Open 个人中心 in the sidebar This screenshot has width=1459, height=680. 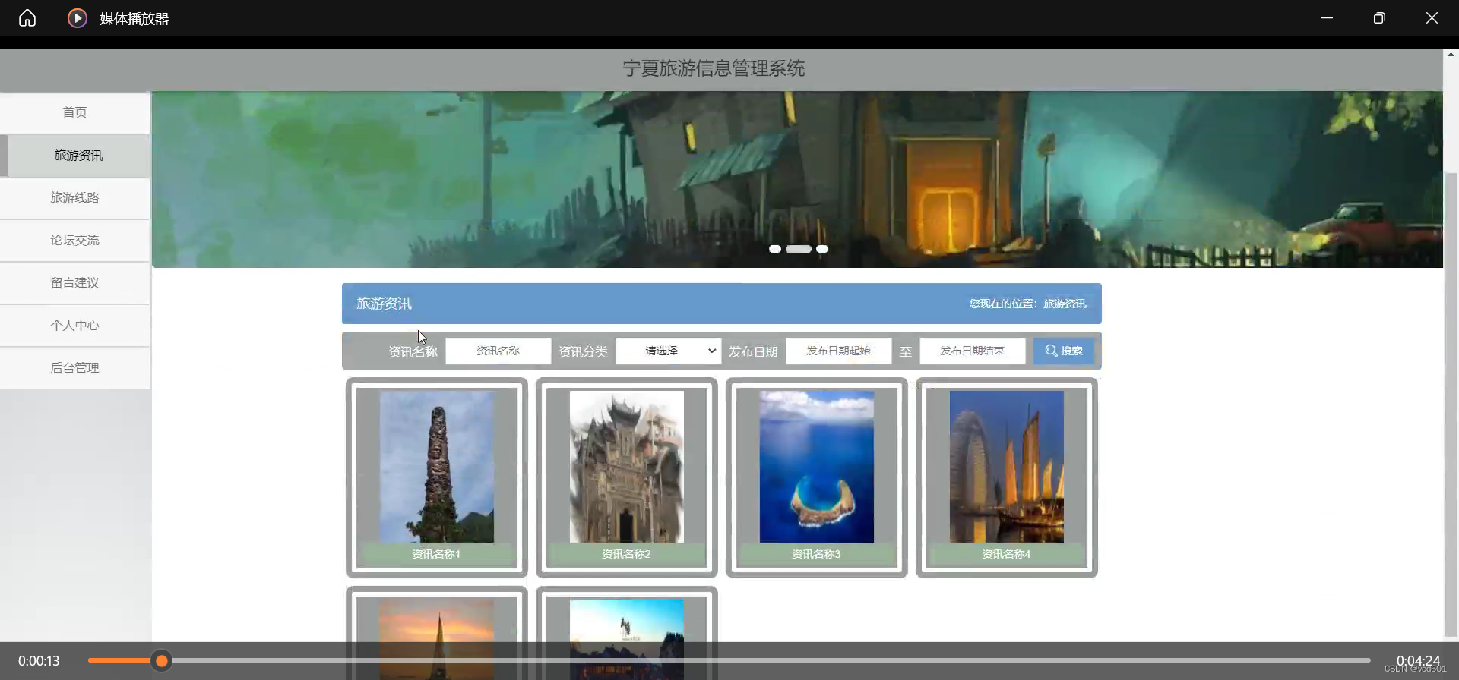pos(74,325)
